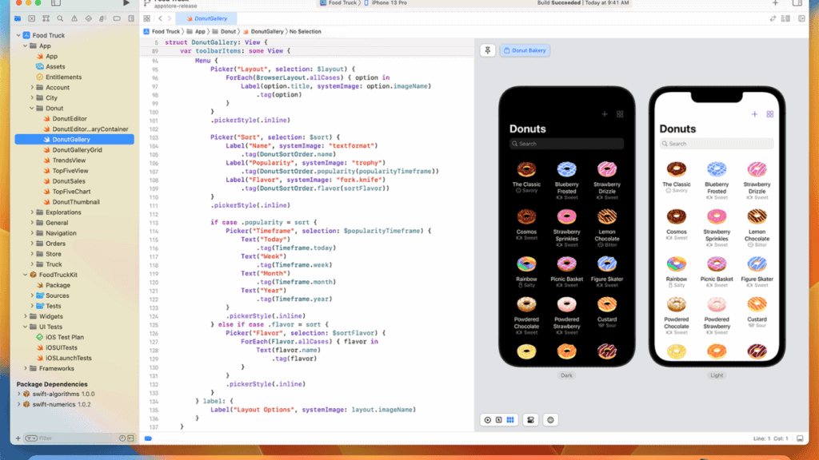Toggle the editor review mode arrows
Screen dimensions: 819x460
pos(773,19)
